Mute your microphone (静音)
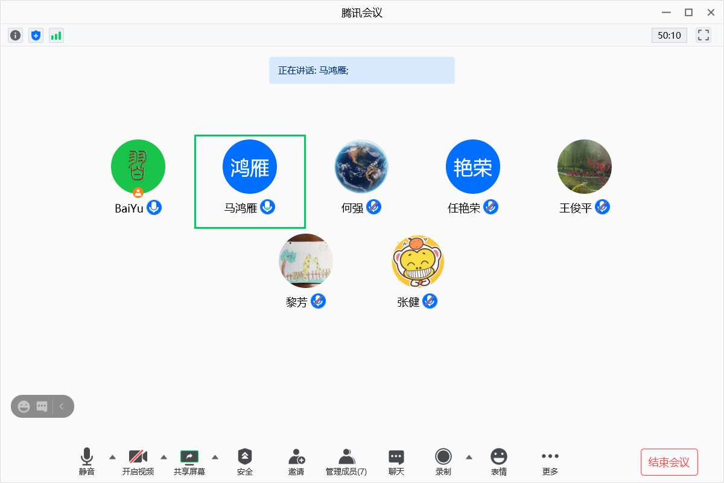This screenshot has width=724, height=483. pyautogui.click(x=87, y=462)
